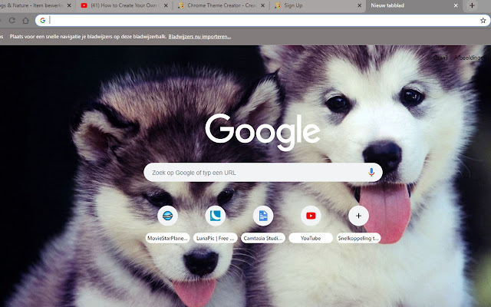Close the Animals & Nature tab

69,5
